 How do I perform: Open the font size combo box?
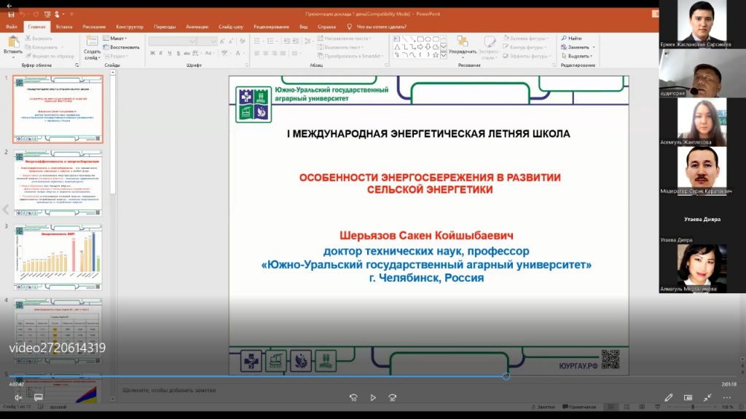tap(207, 41)
